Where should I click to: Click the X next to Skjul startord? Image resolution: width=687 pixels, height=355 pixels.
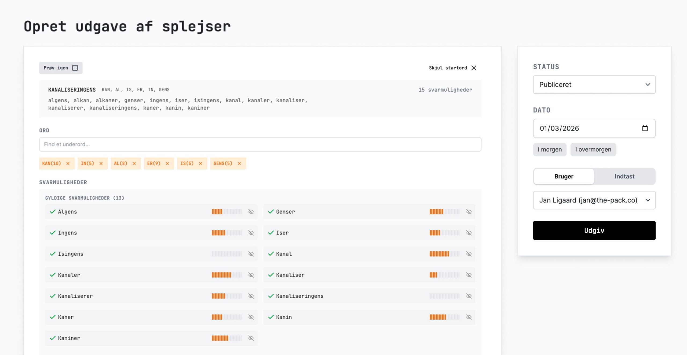coord(474,68)
